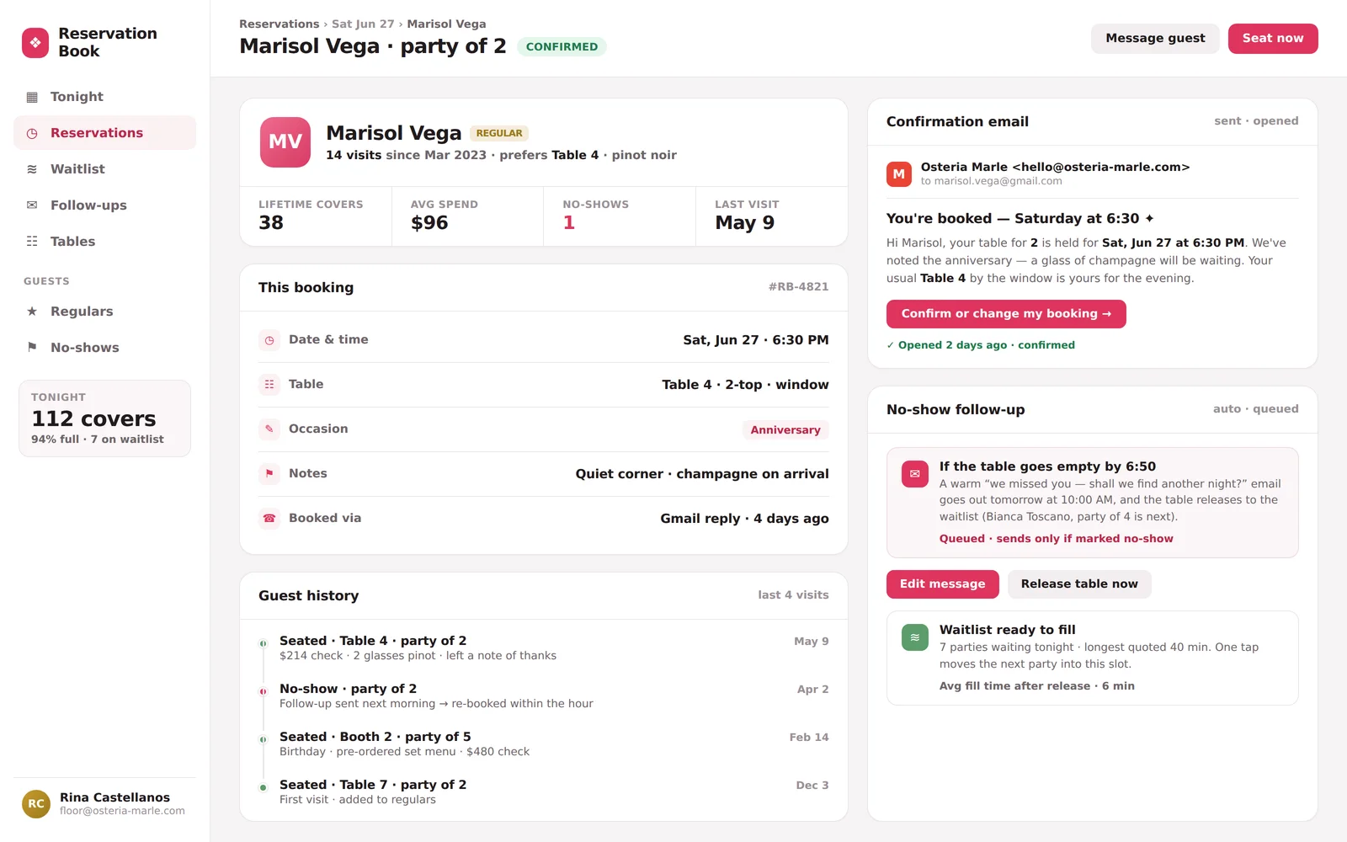Viewport: 1347px width, 842px height.
Task: Go to the Waitlist page
Action: click(x=104, y=169)
